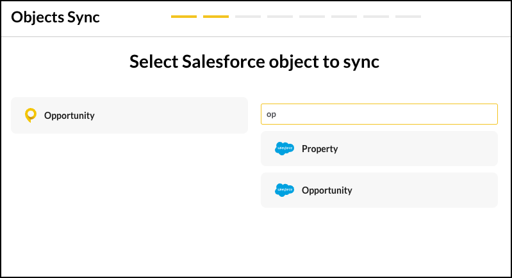Click the sixth grey progress step
This screenshot has height=278, width=512.
point(344,17)
